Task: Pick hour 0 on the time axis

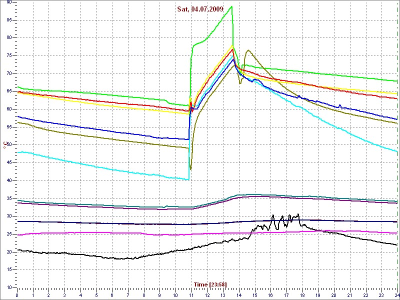Action: point(17,295)
